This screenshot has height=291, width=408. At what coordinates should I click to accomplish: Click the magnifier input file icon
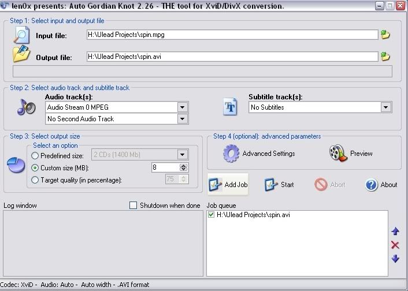[x=21, y=35]
